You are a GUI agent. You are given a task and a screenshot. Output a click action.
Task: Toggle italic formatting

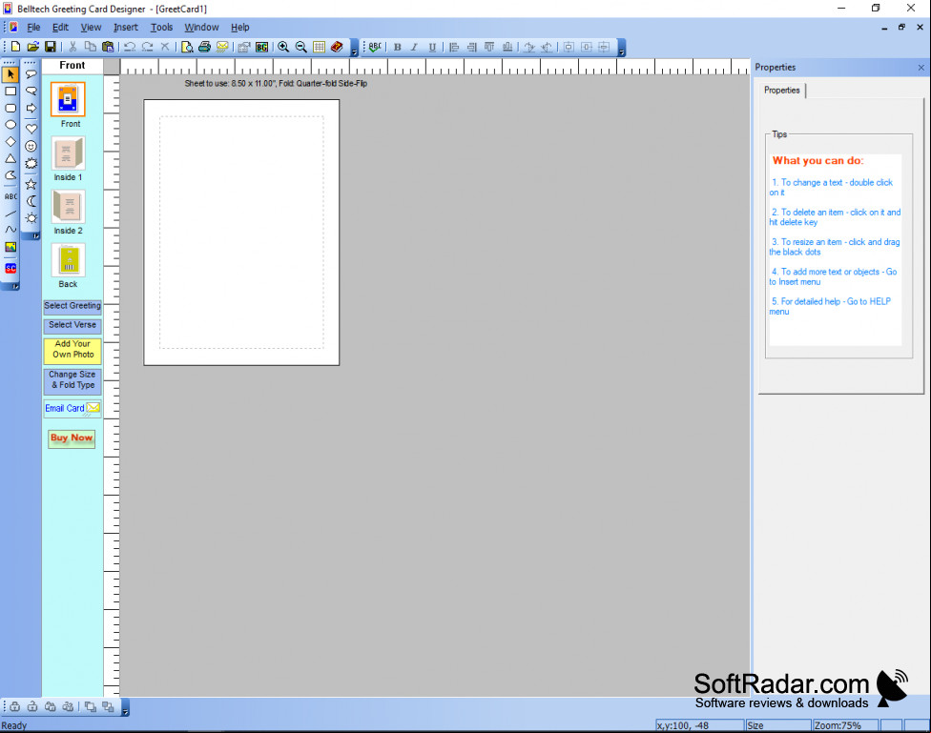pos(414,47)
